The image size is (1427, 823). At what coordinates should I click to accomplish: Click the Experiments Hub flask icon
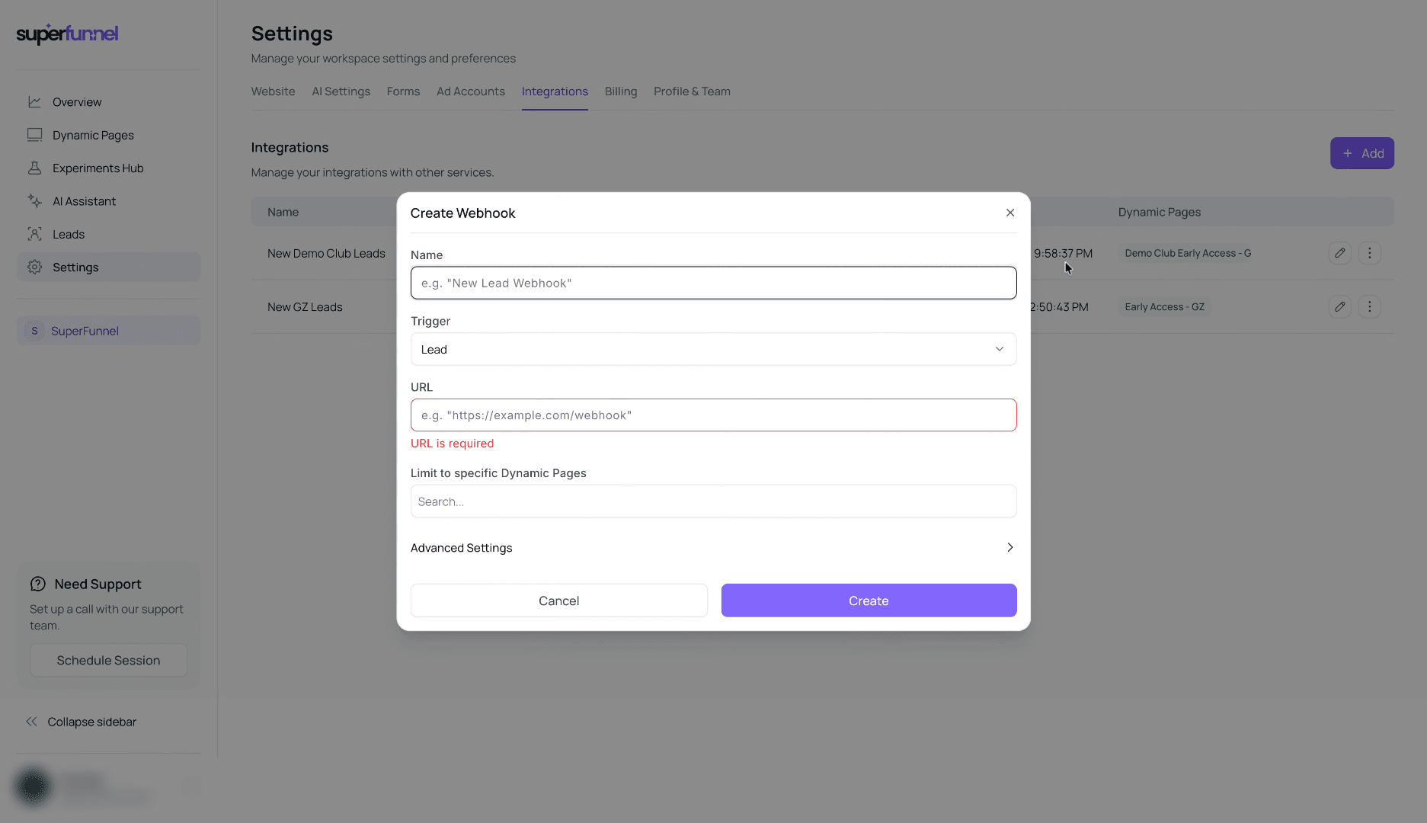[x=34, y=168]
